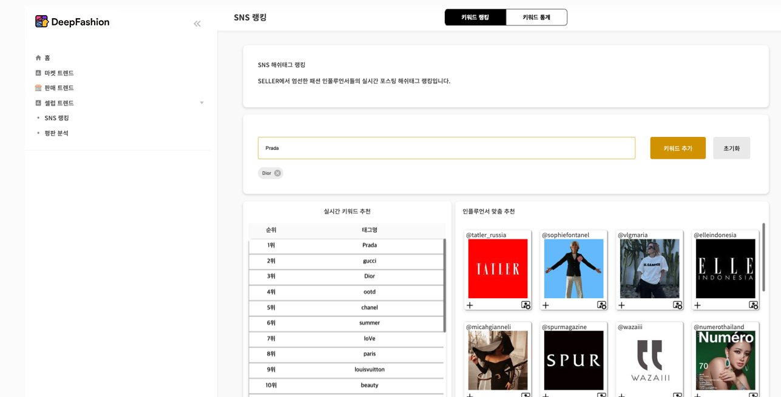Select the Prada tag in rank 1 row
Image resolution: width=781 pixels, height=397 pixels.
pyautogui.click(x=370, y=245)
